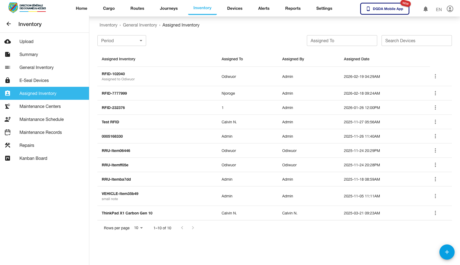The height and width of the screenshot is (265, 460).
Task: Open Maintenance Centers in the sidebar
Action: pos(40,106)
